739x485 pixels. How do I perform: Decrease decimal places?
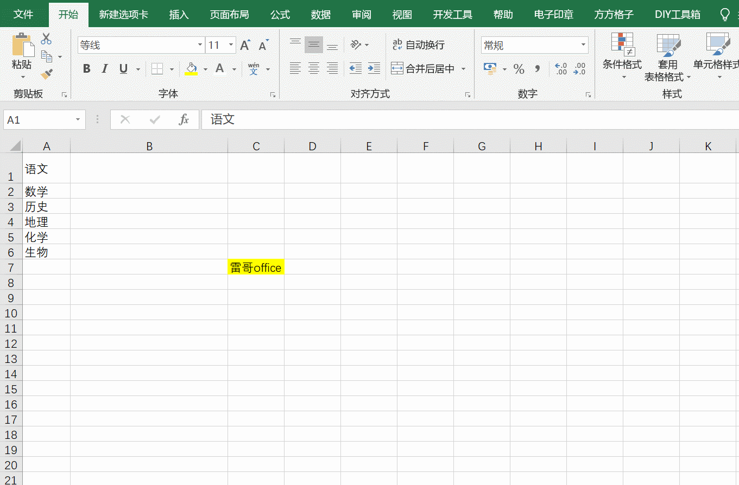[580, 69]
